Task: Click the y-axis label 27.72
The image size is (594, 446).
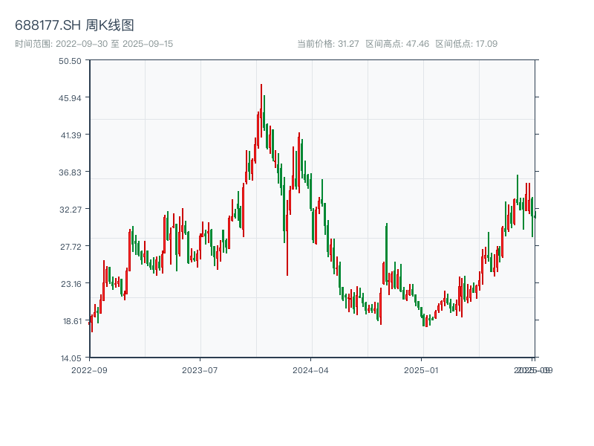Action: pos(71,247)
